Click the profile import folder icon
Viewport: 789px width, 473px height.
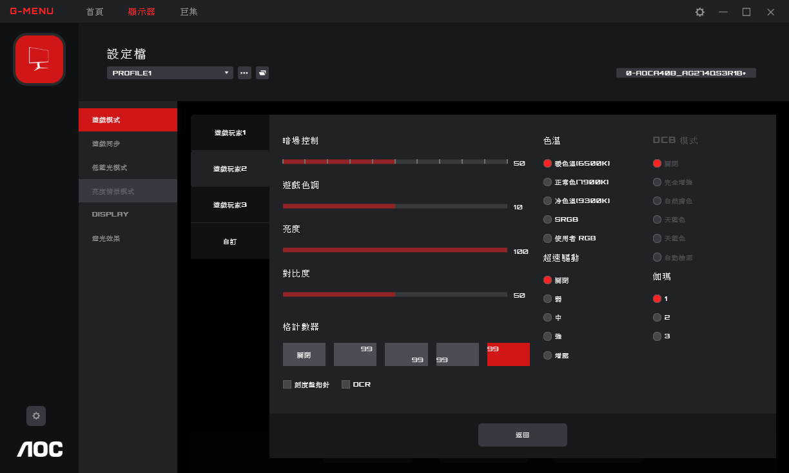pos(262,73)
